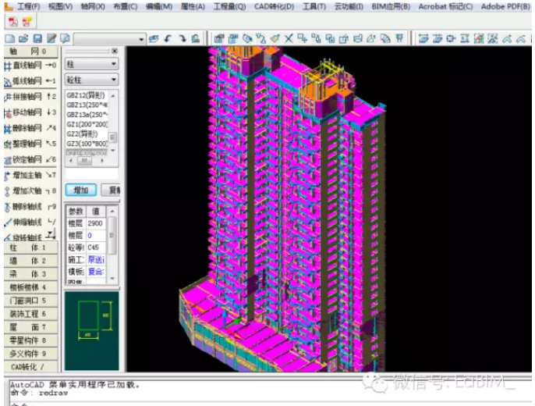Click the 伸缩轴线 extend axis line tool
Screen dimensions: 535x406
pos(30,223)
